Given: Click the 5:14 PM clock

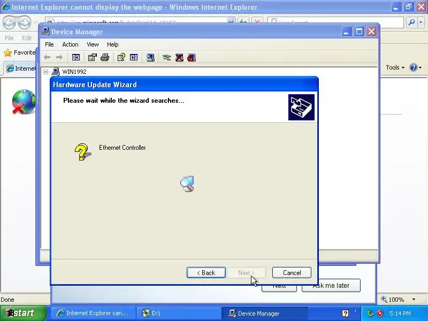Looking at the screenshot, I should [400, 314].
